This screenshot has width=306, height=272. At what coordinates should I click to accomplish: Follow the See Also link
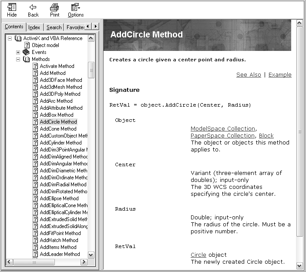click(x=249, y=75)
